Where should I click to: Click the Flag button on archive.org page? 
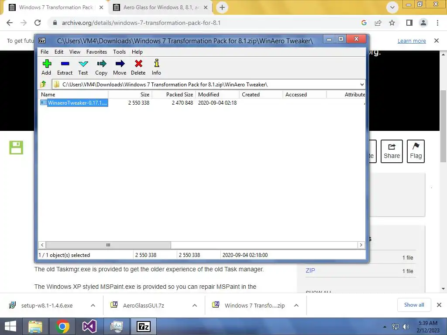click(x=416, y=151)
